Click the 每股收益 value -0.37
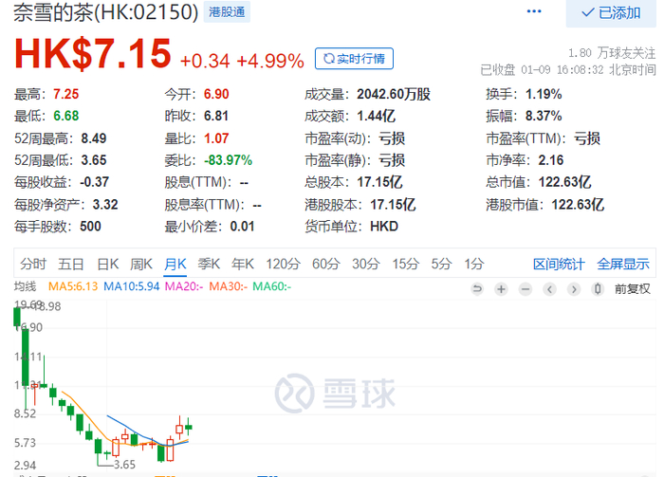Screen dimensions: 664x477 tap(95, 182)
